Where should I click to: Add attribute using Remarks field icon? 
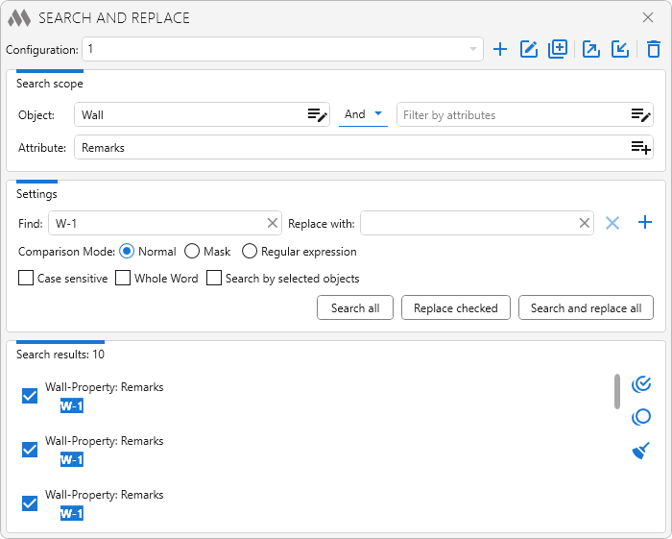[641, 148]
